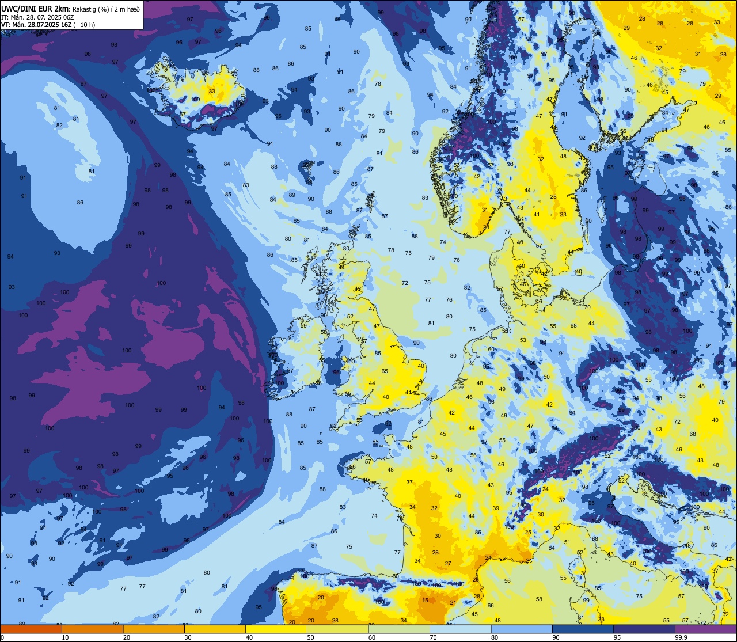Click the 90–95% medium blue legend swatch
The height and width of the screenshot is (642, 737).
583,629
